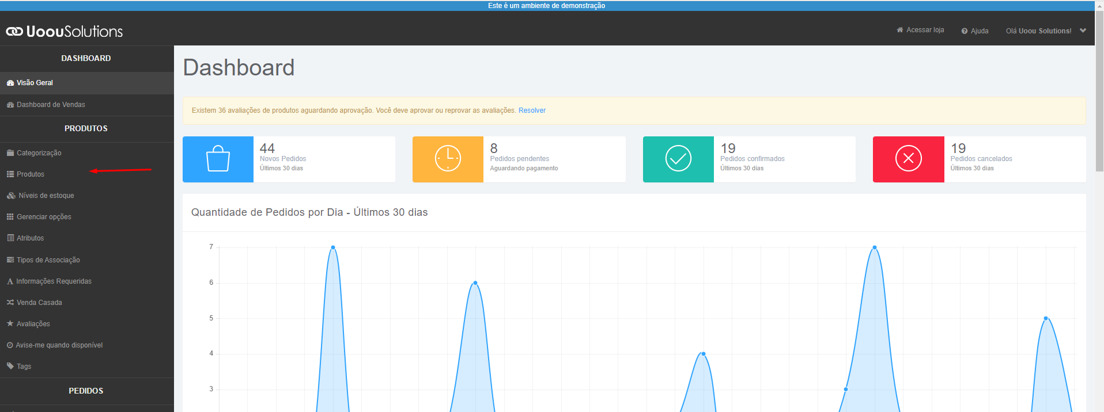Click the Avaliações star icon
Screen dimensions: 1104x412
(x=10, y=324)
